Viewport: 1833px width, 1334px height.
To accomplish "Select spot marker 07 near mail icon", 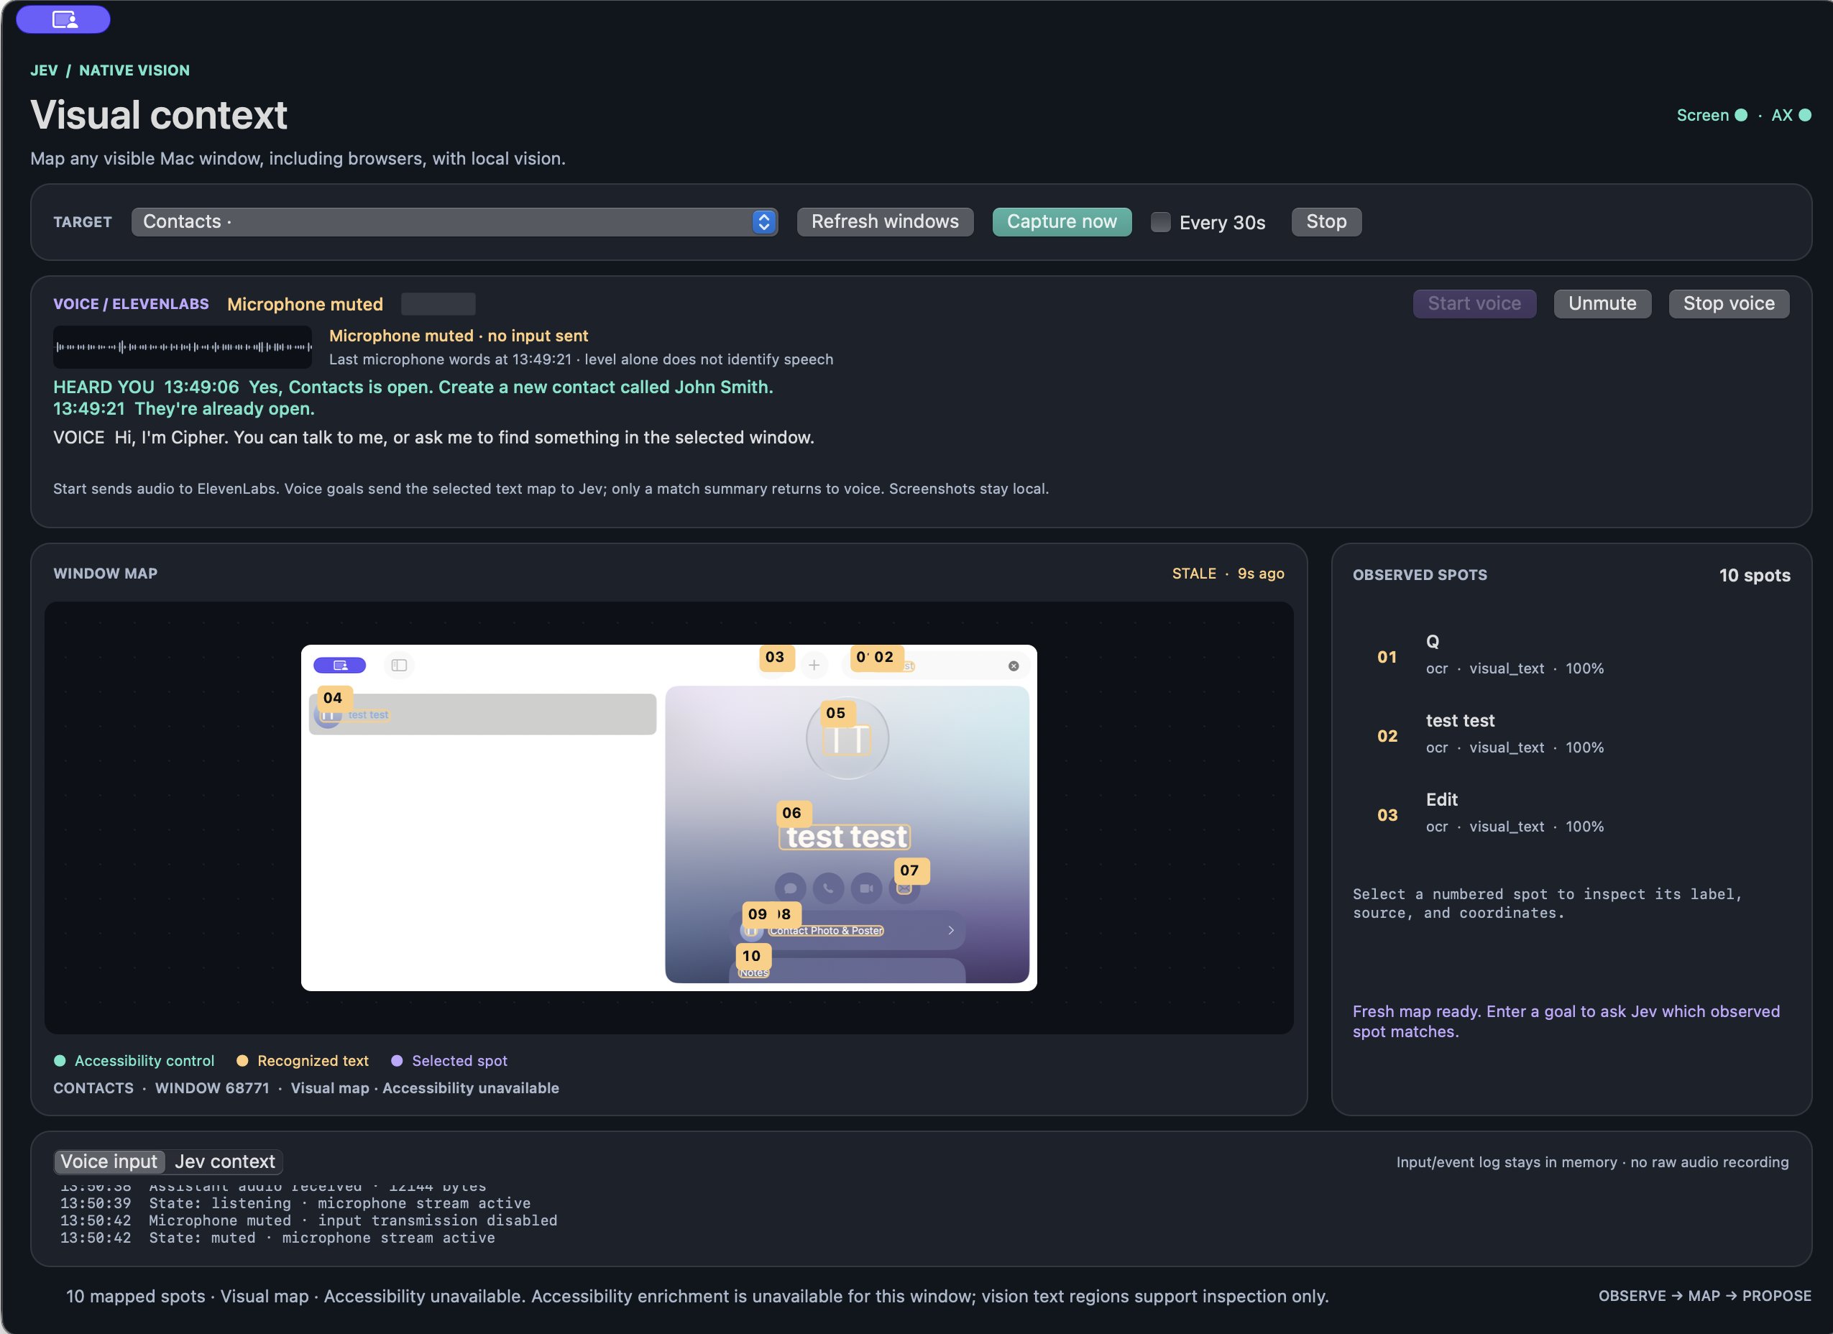I will coord(910,870).
